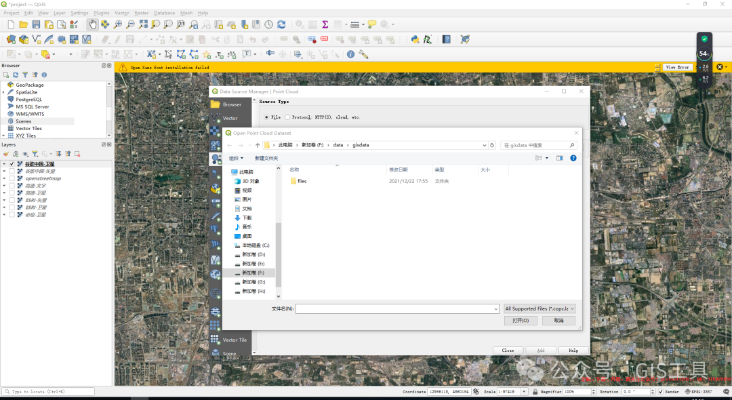Viewport: 732px width, 400px height.
Task: Collapse the XYZ Tiles browser node
Action: coord(4,136)
